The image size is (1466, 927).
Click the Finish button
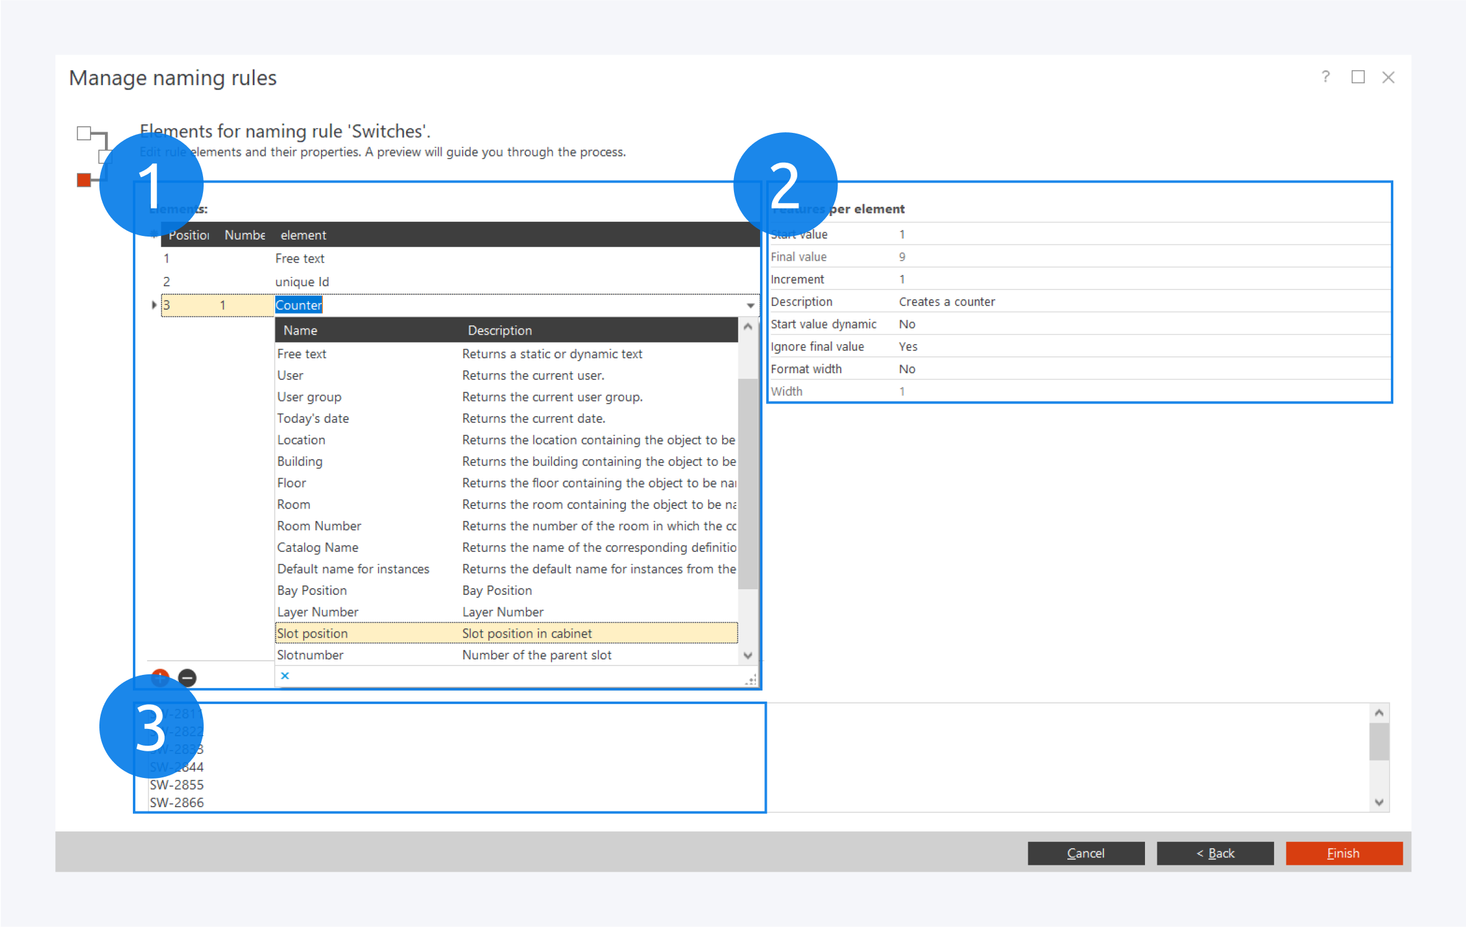point(1343,853)
